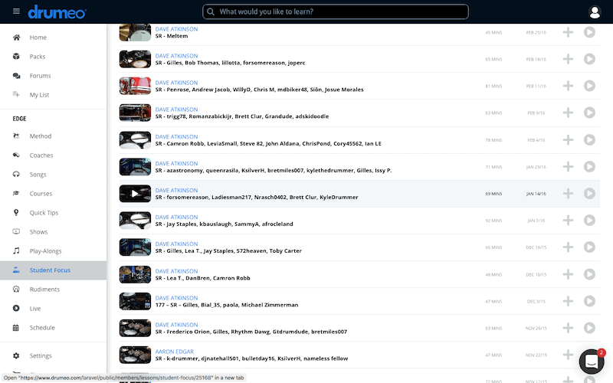
Task: Play the 'SR - Penrose, Andrew Jacob' lesson
Action: 589,86
